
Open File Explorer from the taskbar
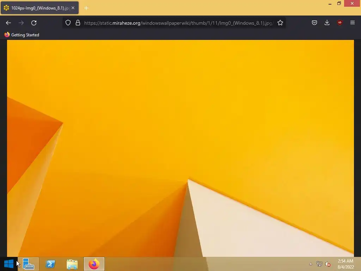point(72,264)
